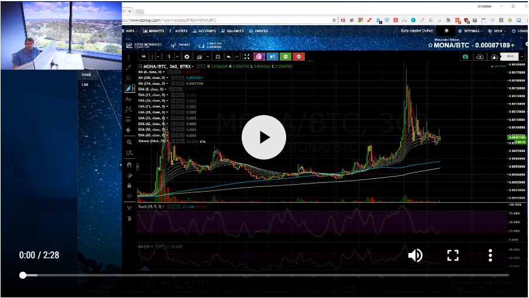Hide the Stoch (10, 5, 3) indicator
The height and width of the screenshot is (298, 529).
point(170,206)
